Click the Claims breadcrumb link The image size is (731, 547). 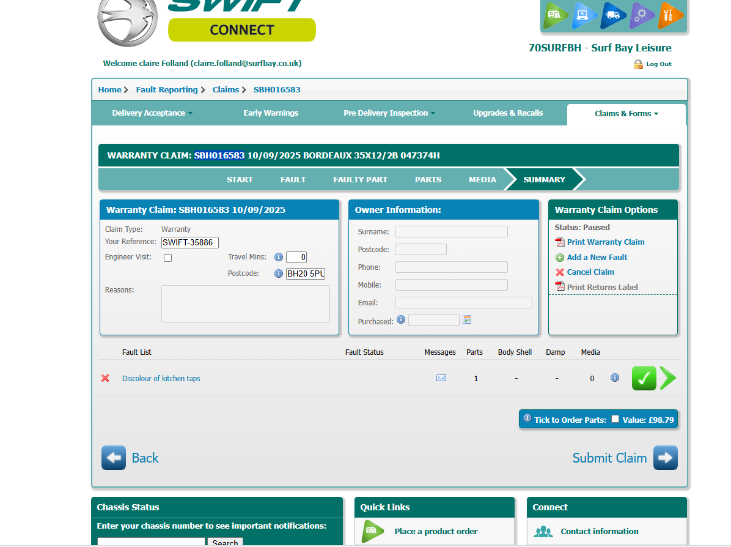pos(226,89)
